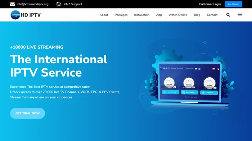
Task: Go to the About page
Action: [x=104, y=15]
